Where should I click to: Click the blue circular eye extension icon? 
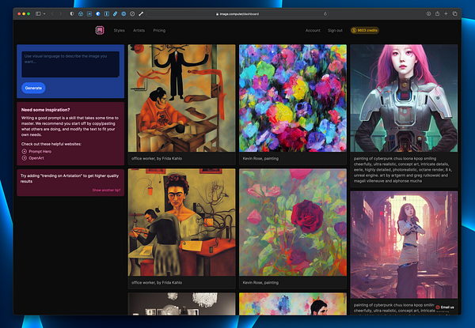(123, 14)
